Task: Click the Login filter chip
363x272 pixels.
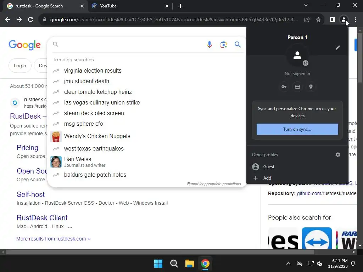Action: pos(20,66)
